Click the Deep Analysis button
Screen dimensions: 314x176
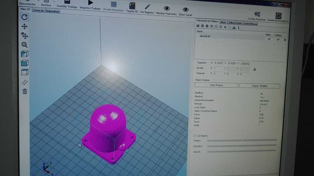click(x=216, y=85)
